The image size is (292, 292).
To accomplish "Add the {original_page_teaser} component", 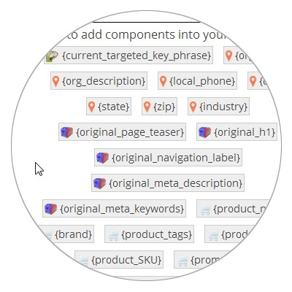I will point(122,132).
